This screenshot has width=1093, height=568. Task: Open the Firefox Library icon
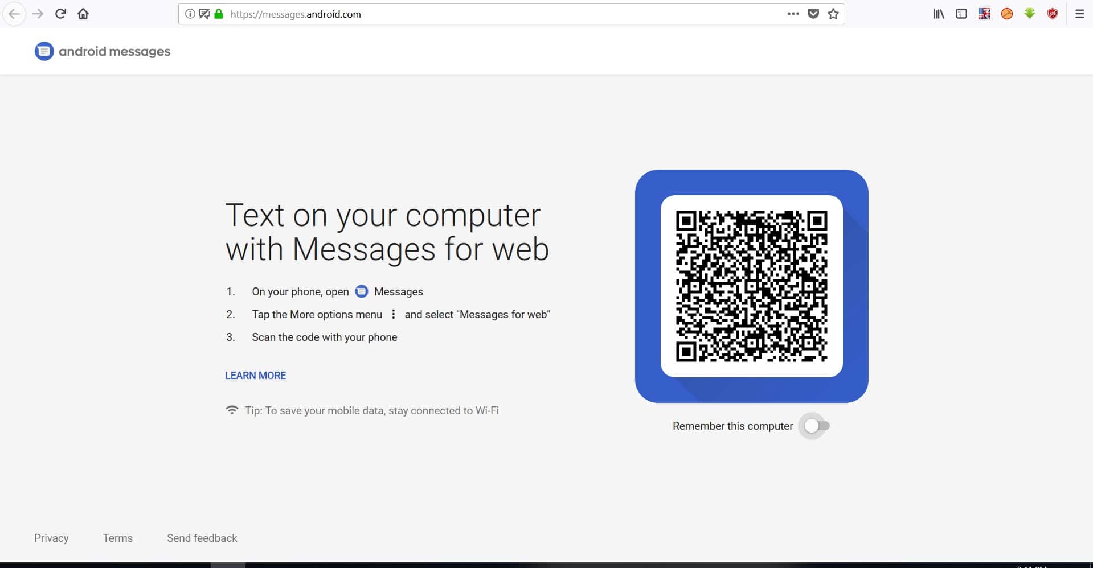[939, 14]
